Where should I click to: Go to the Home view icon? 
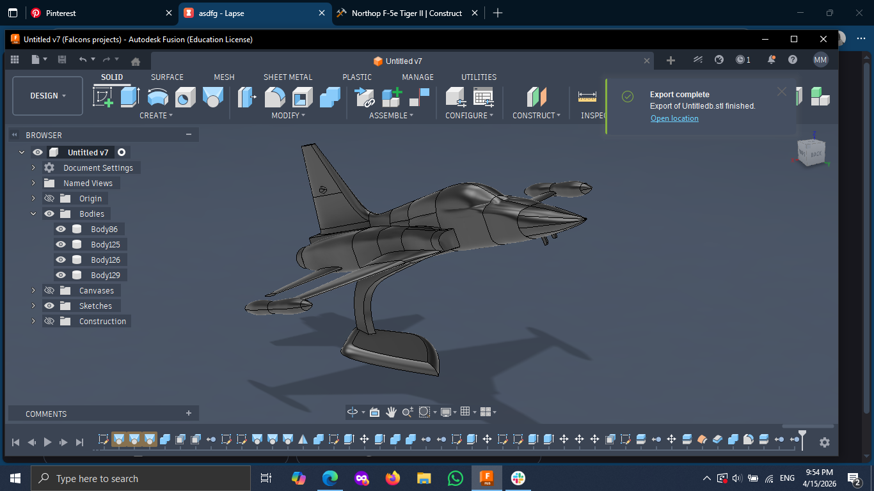[x=136, y=61]
